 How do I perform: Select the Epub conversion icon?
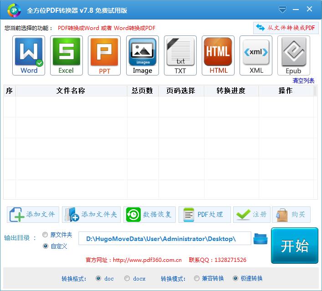click(293, 55)
